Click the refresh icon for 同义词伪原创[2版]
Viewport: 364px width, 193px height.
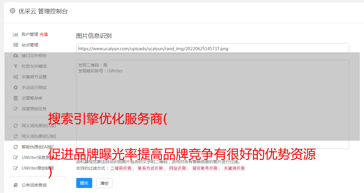pos(16,136)
